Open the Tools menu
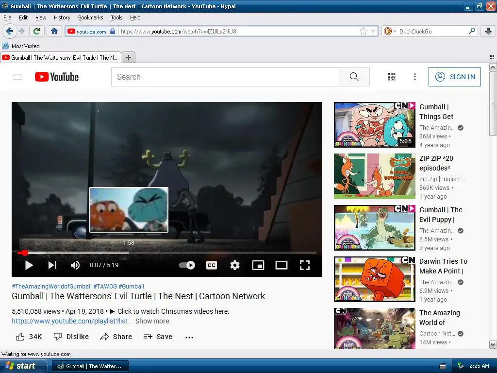497x373 pixels. (116, 17)
